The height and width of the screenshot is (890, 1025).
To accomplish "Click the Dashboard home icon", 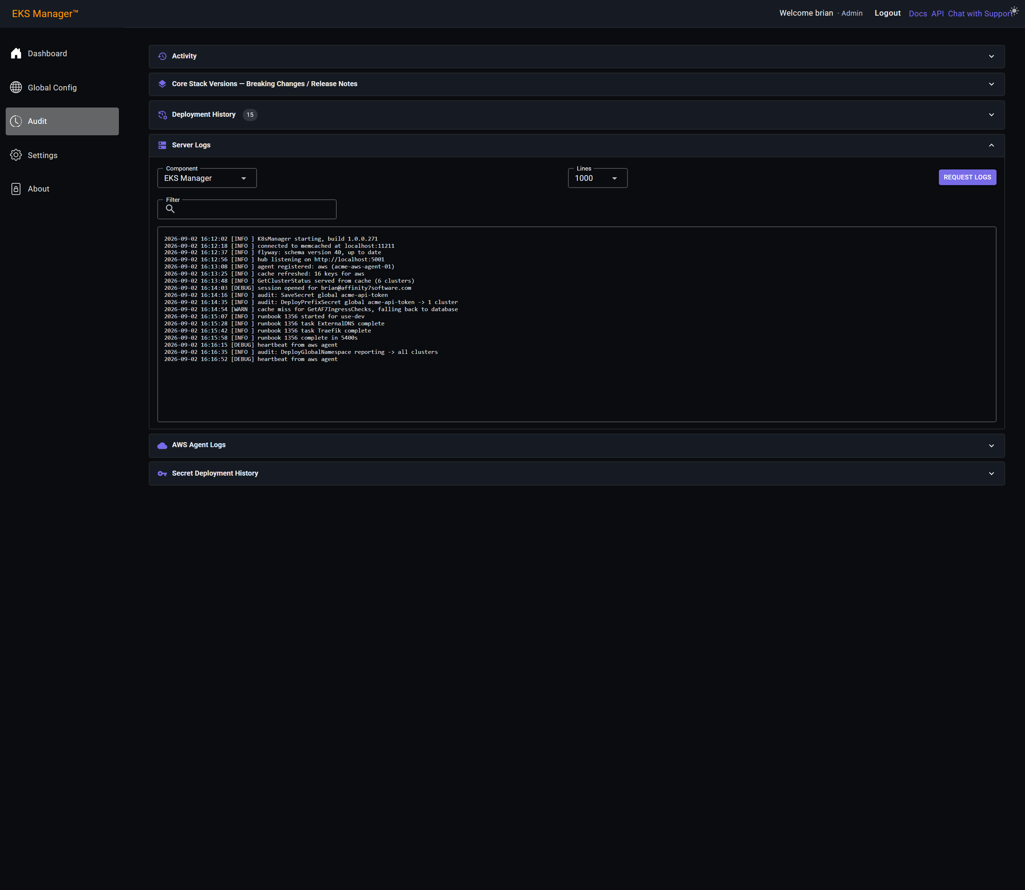I will (x=16, y=54).
